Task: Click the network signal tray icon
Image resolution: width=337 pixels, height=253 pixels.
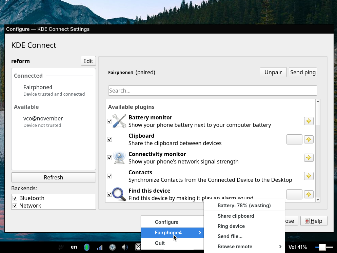Action: (100, 247)
